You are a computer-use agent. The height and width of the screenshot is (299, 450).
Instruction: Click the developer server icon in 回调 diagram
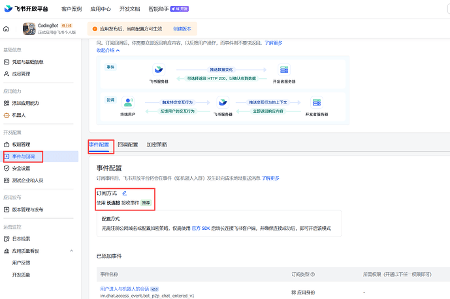pos(317,102)
